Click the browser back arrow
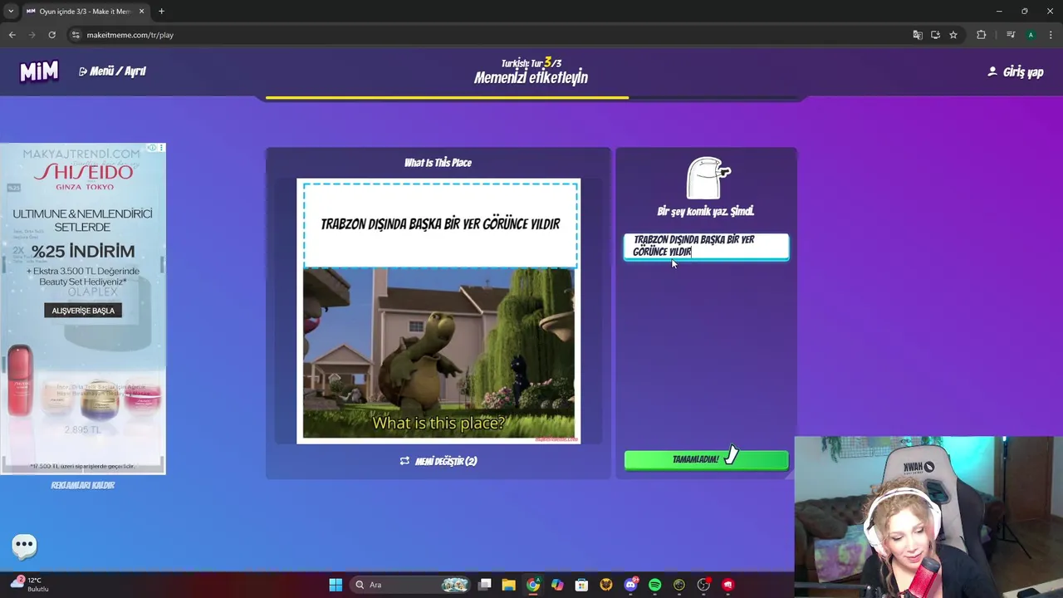This screenshot has height=598, width=1063. point(12,35)
